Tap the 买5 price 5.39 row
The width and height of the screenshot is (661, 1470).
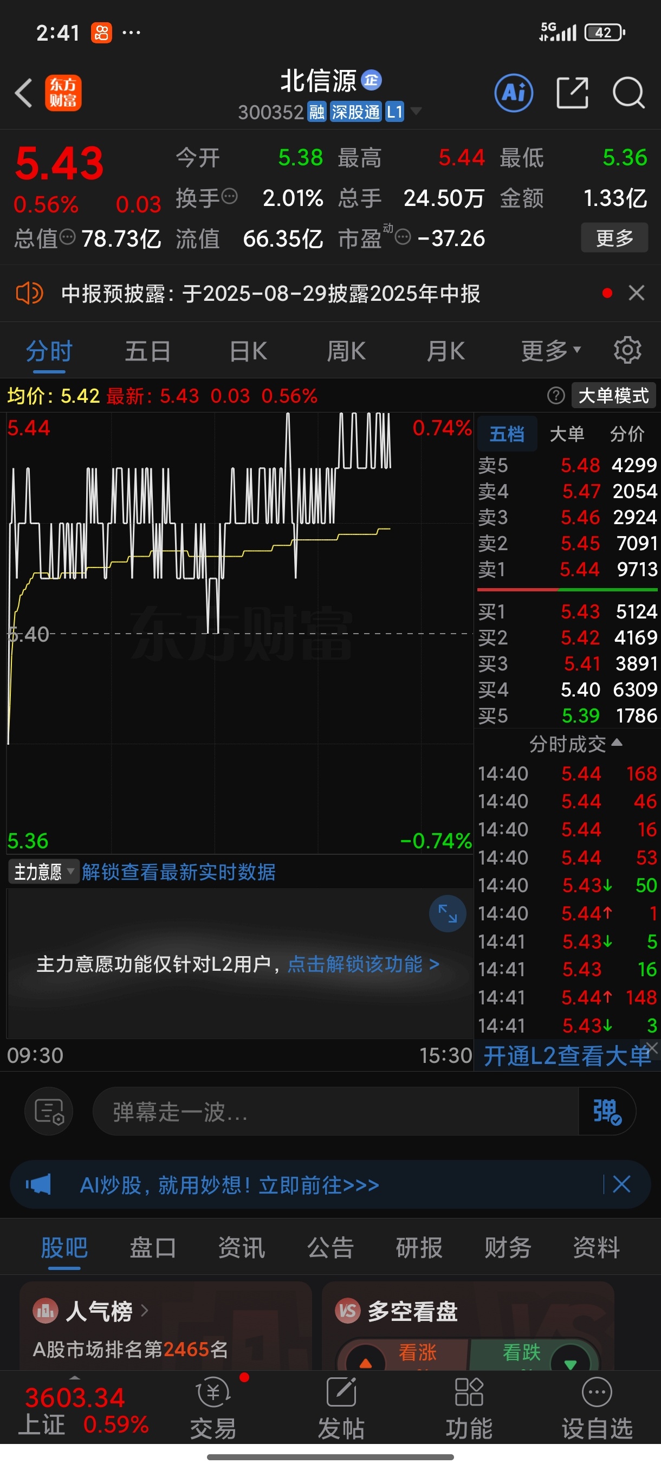pyautogui.click(x=567, y=715)
